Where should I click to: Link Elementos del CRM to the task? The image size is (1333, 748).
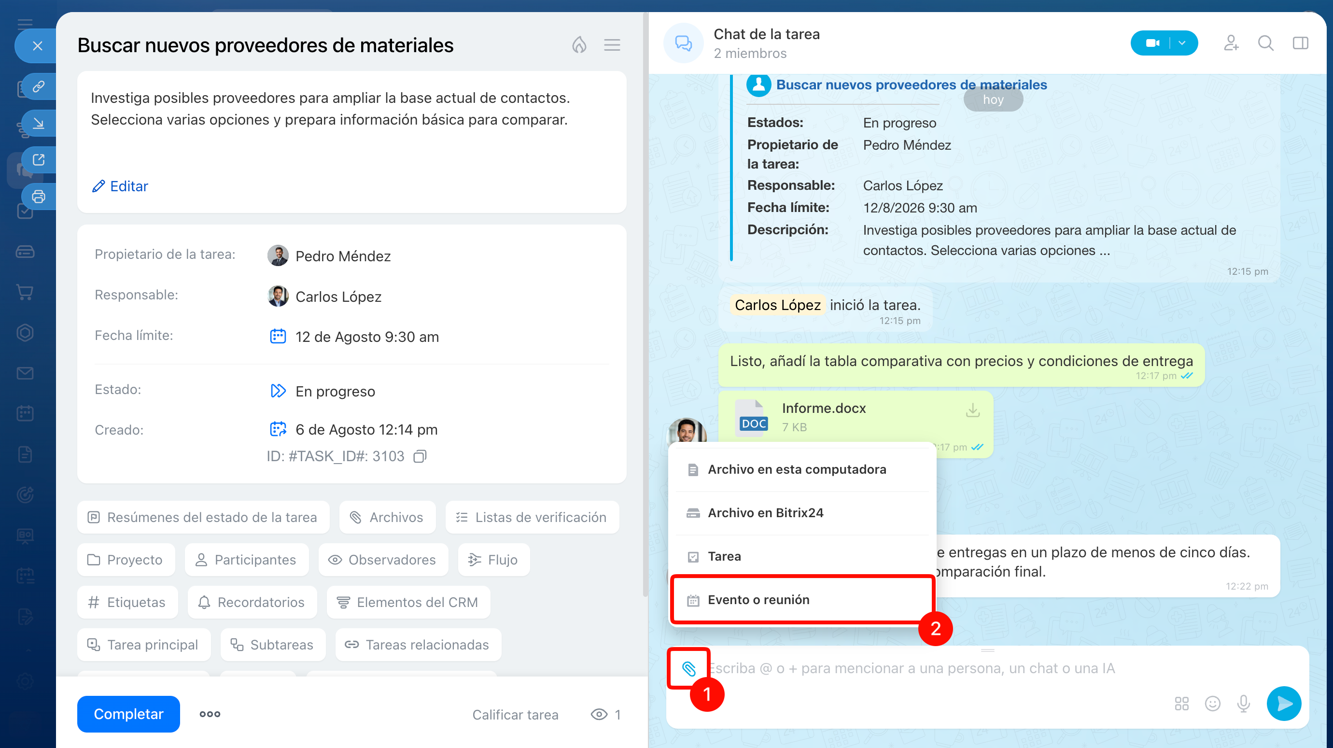[408, 602]
